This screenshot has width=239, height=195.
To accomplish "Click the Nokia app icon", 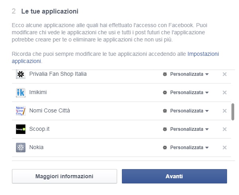I will tap(21, 148).
